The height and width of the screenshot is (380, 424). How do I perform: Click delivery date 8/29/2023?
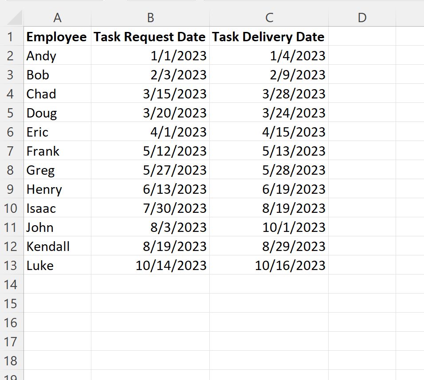coord(269,246)
